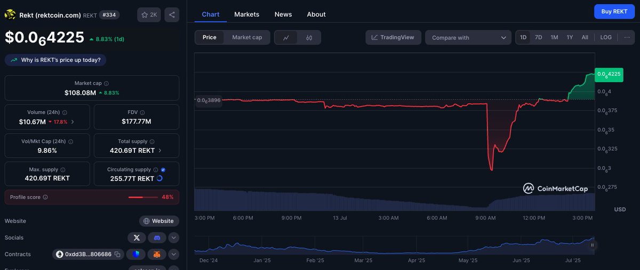640x270 pixels.
Task: Click the $177.77M FDV value
Action: (x=136, y=121)
